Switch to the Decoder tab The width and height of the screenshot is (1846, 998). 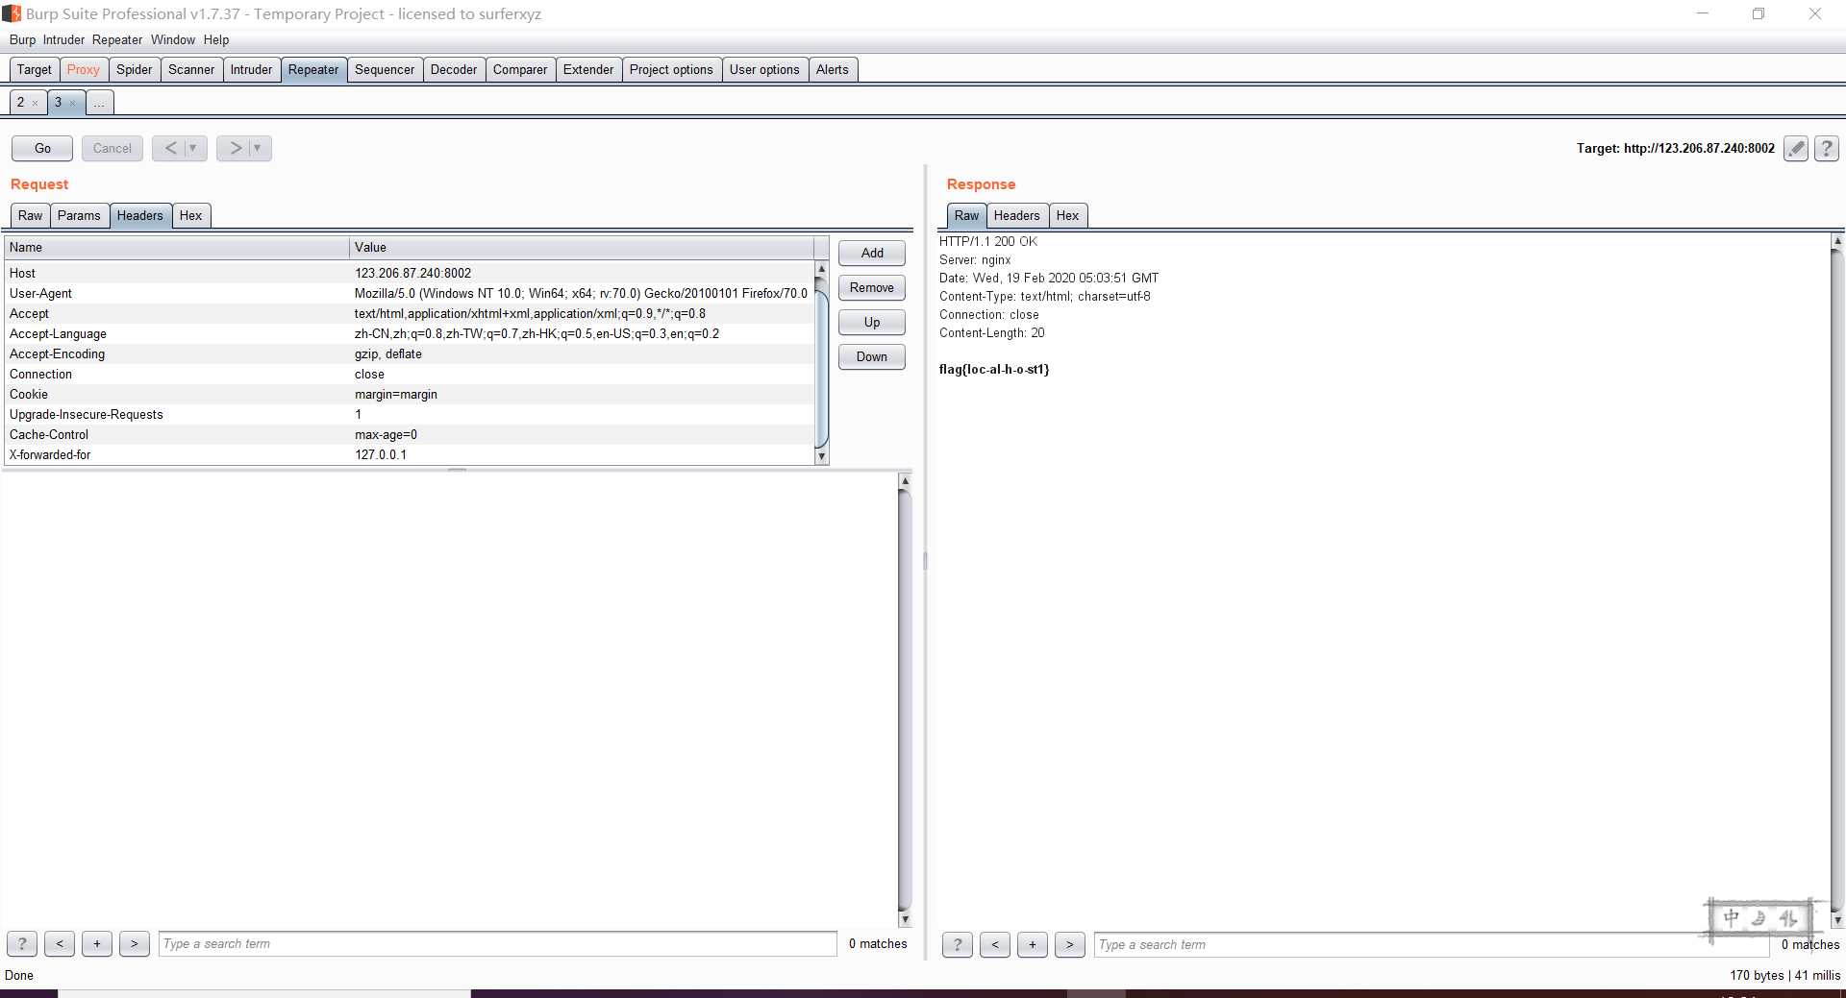click(454, 69)
